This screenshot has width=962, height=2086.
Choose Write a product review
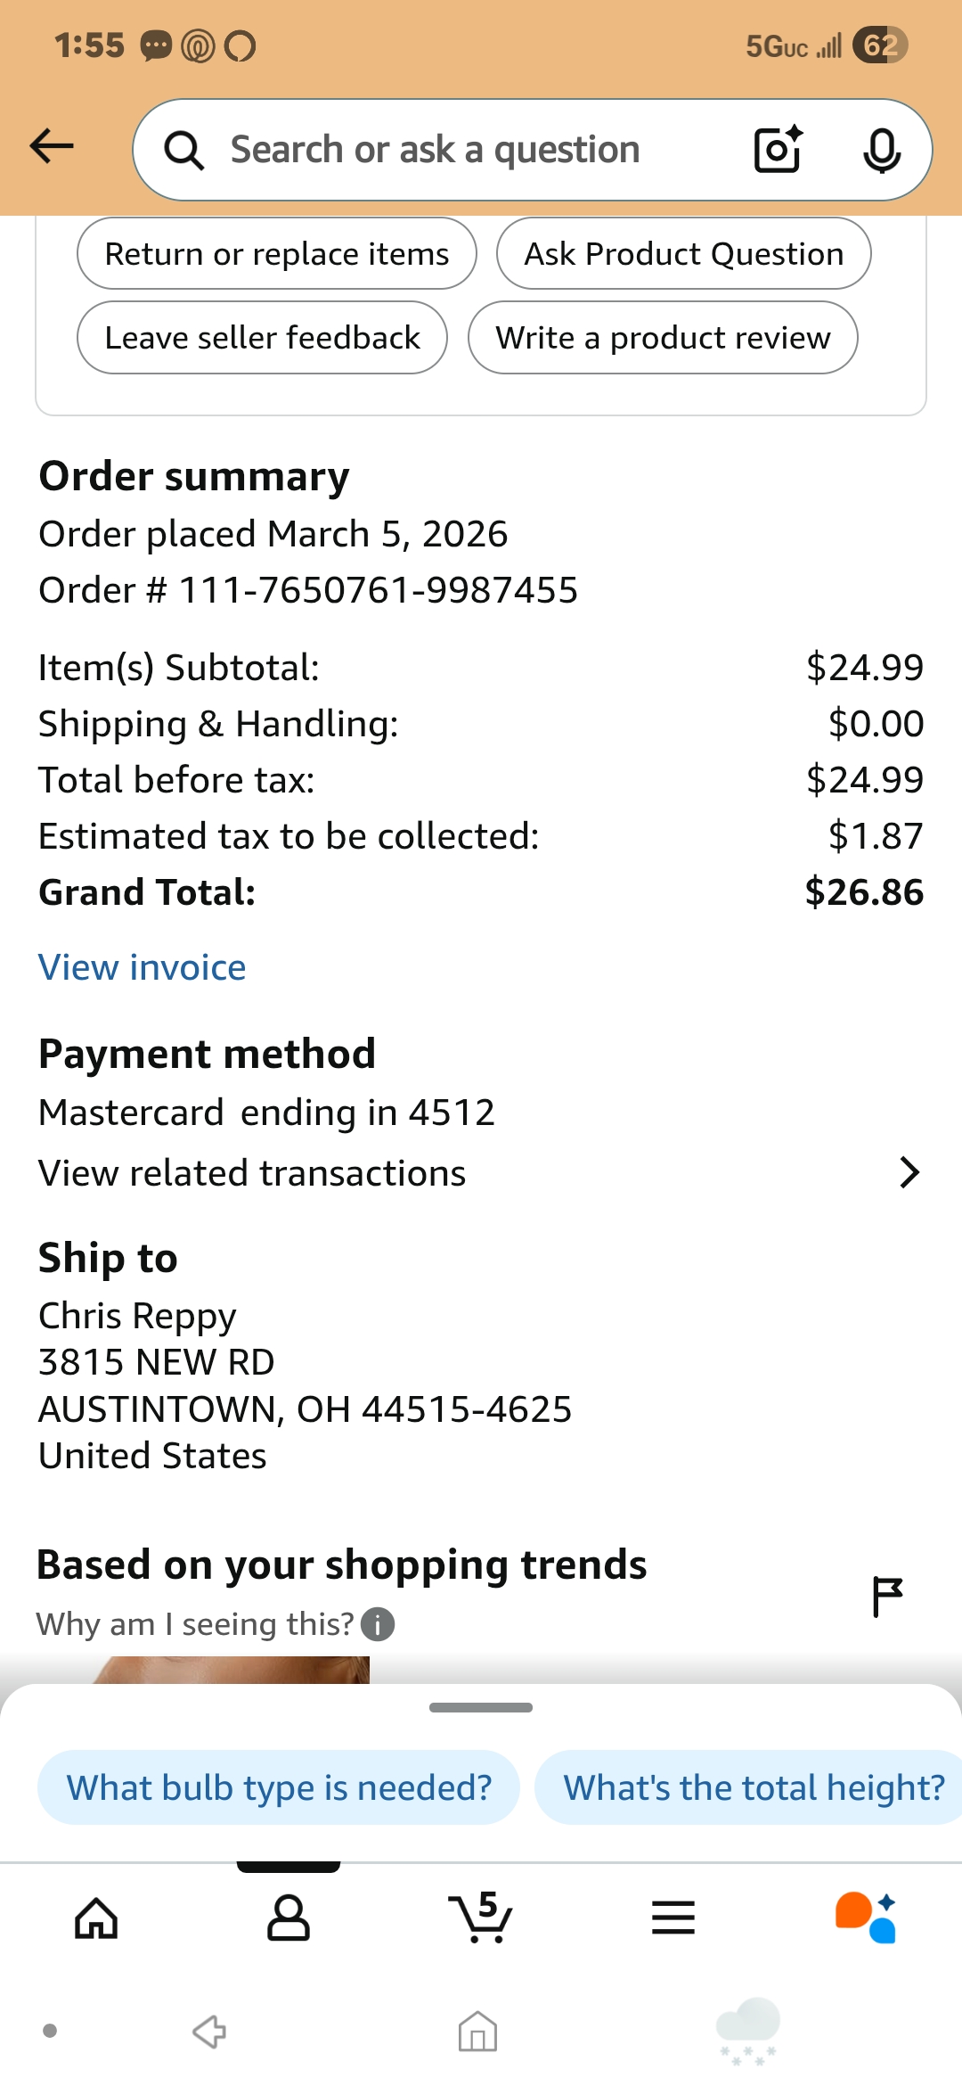(x=663, y=338)
